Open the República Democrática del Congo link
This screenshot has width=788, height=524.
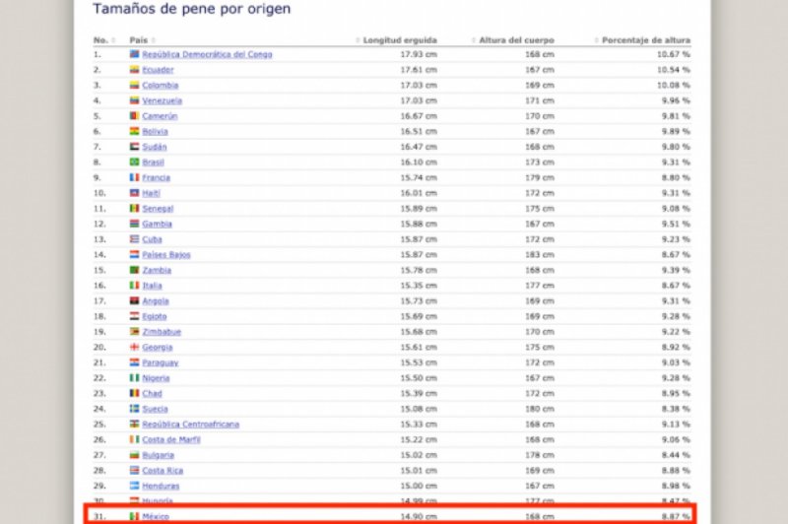pos(207,55)
